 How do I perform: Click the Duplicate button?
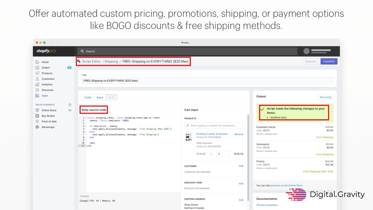pos(310,61)
